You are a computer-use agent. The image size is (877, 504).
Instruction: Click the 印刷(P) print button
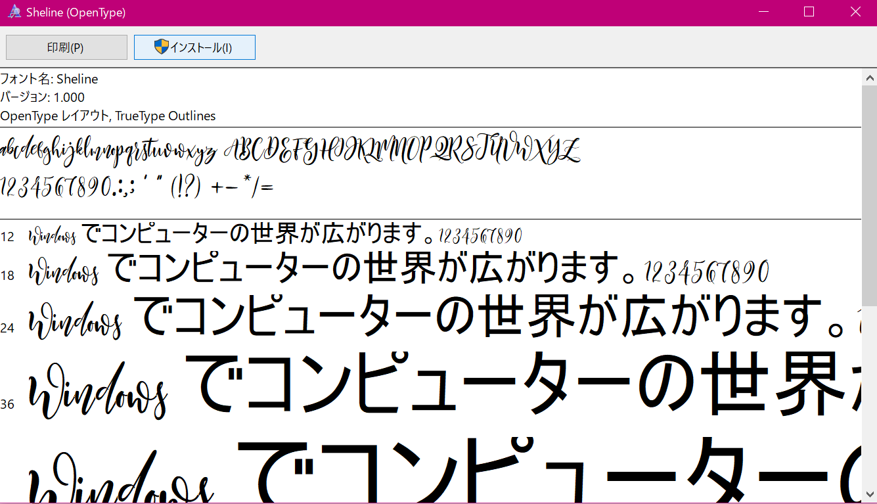66,47
